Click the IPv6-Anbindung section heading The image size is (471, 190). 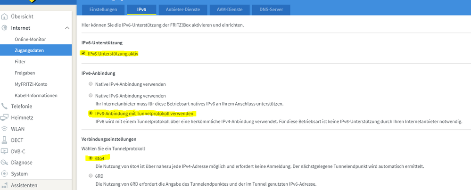pos(99,73)
